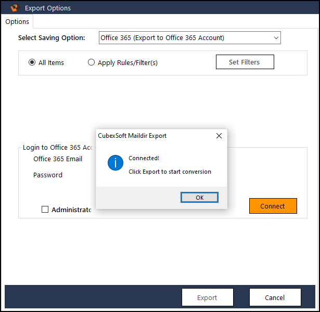Viewport: 320px width, 312px height.
Task: Start conversion with the Export button
Action: (207, 297)
